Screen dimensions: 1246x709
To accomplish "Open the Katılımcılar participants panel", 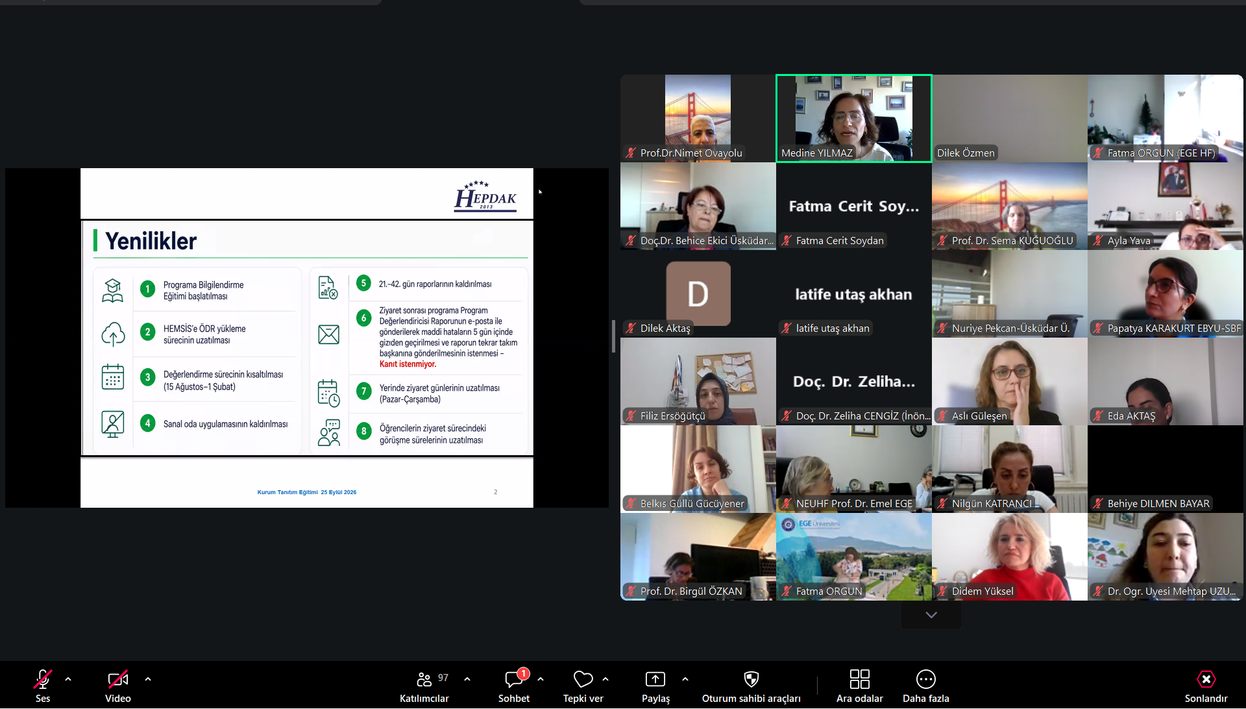I will click(x=424, y=686).
